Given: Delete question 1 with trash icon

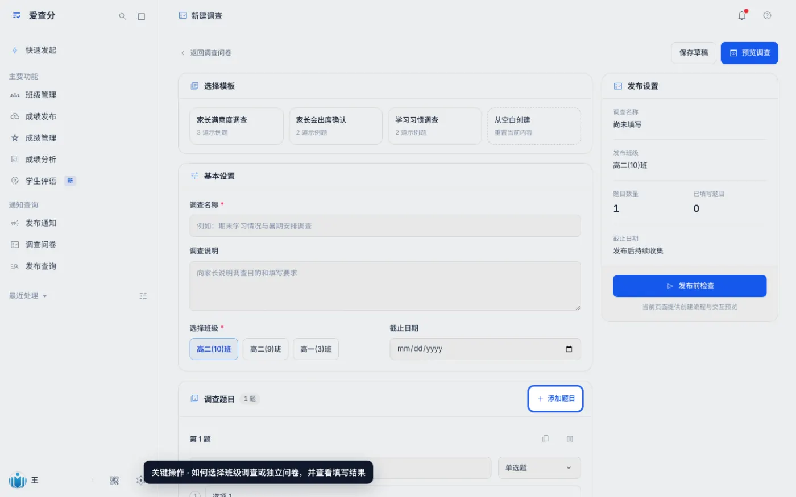Looking at the screenshot, I should 570,439.
